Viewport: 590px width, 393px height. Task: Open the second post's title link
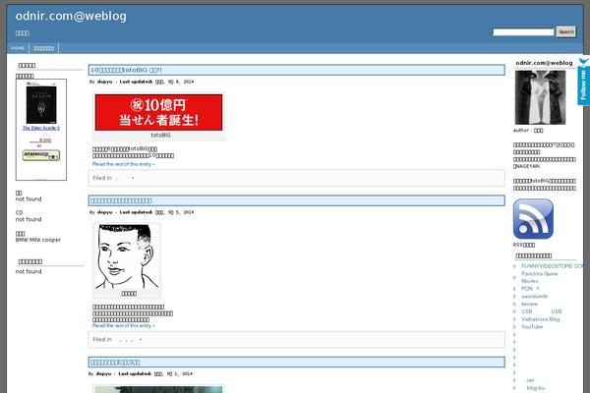pyautogui.click(x=121, y=200)
